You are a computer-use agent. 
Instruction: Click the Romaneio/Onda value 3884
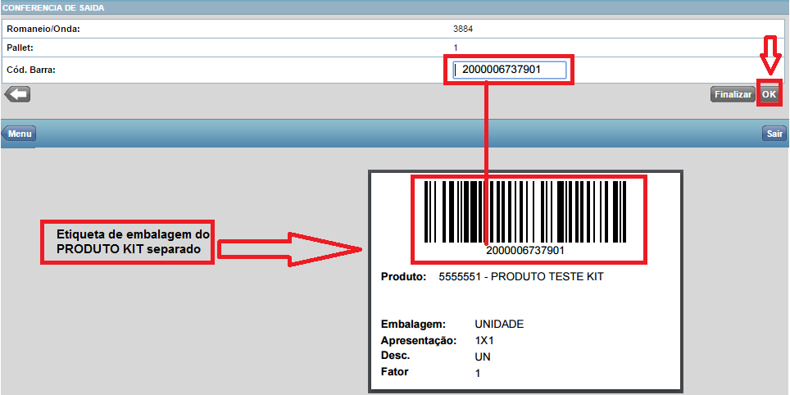tap(463, 29)
